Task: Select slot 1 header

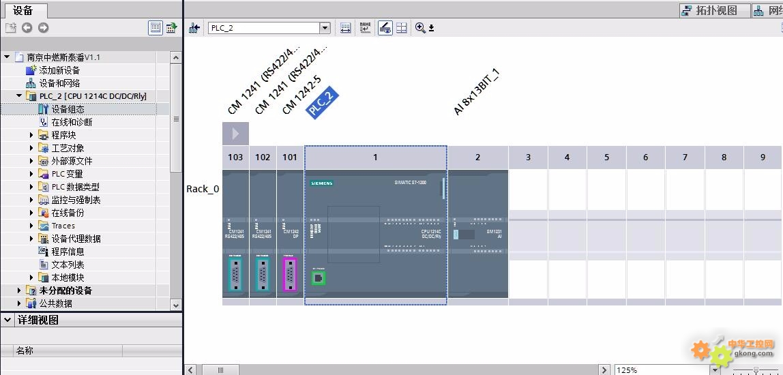Action: tap(376, 157)
